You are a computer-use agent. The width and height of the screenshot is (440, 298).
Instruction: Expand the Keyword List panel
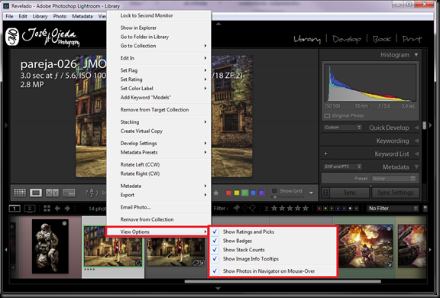pos(417,154)
